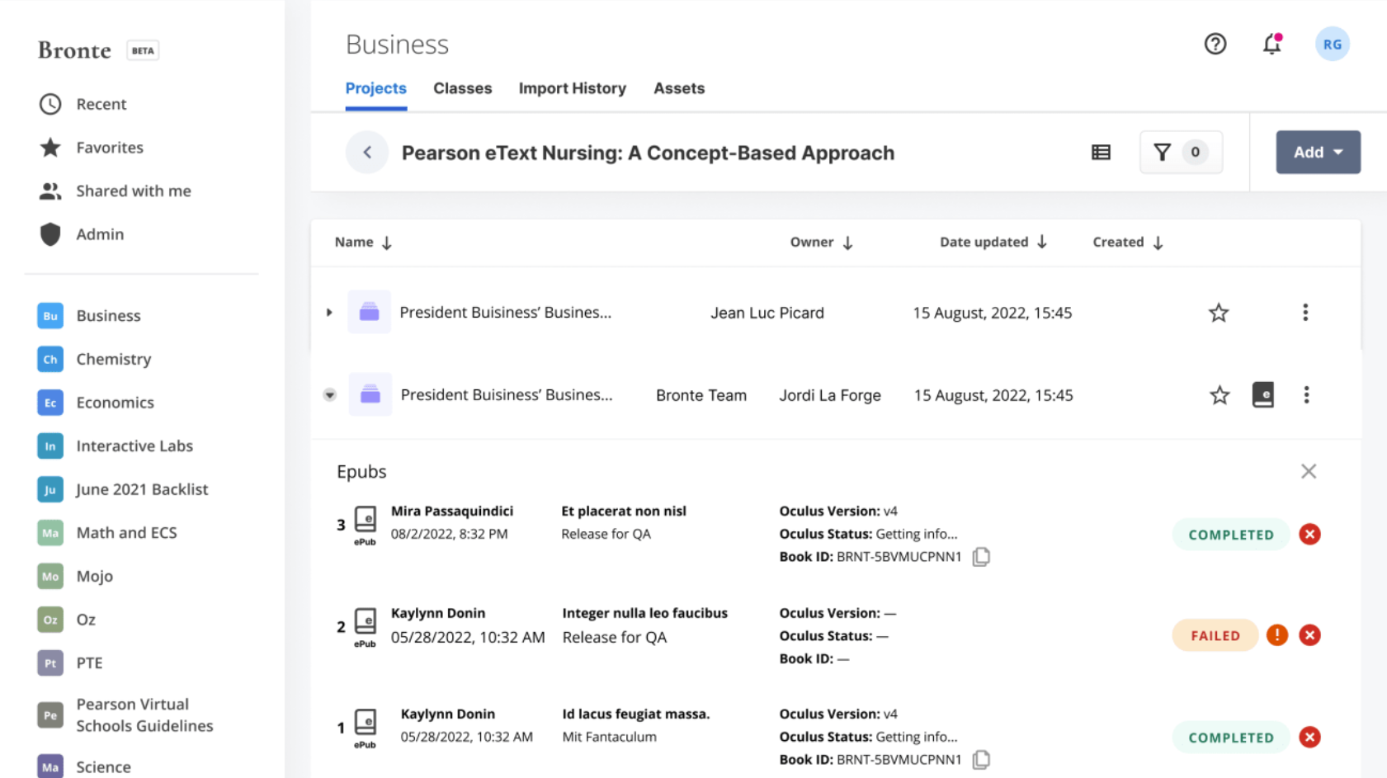Click the Epubs section heading

coord(361,472)
